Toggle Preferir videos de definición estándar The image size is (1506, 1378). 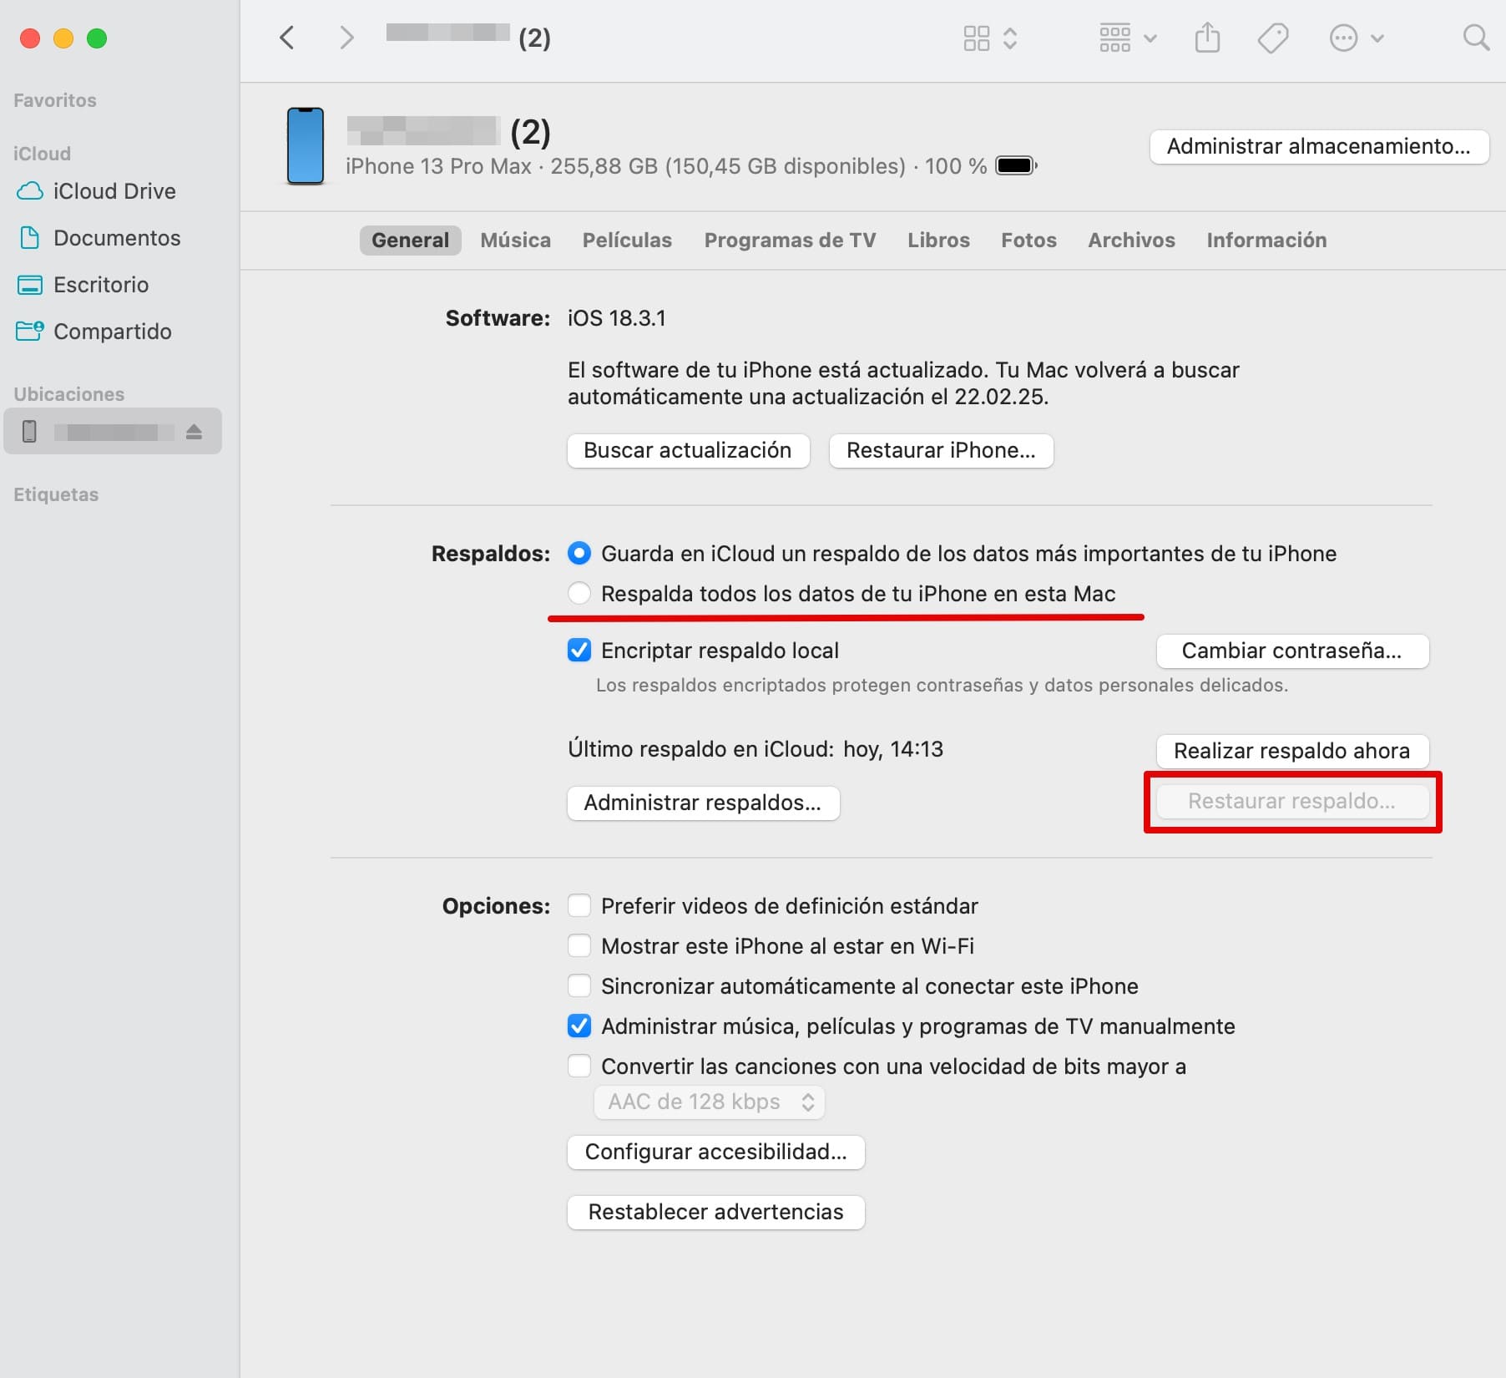click(x=579, y=905)
